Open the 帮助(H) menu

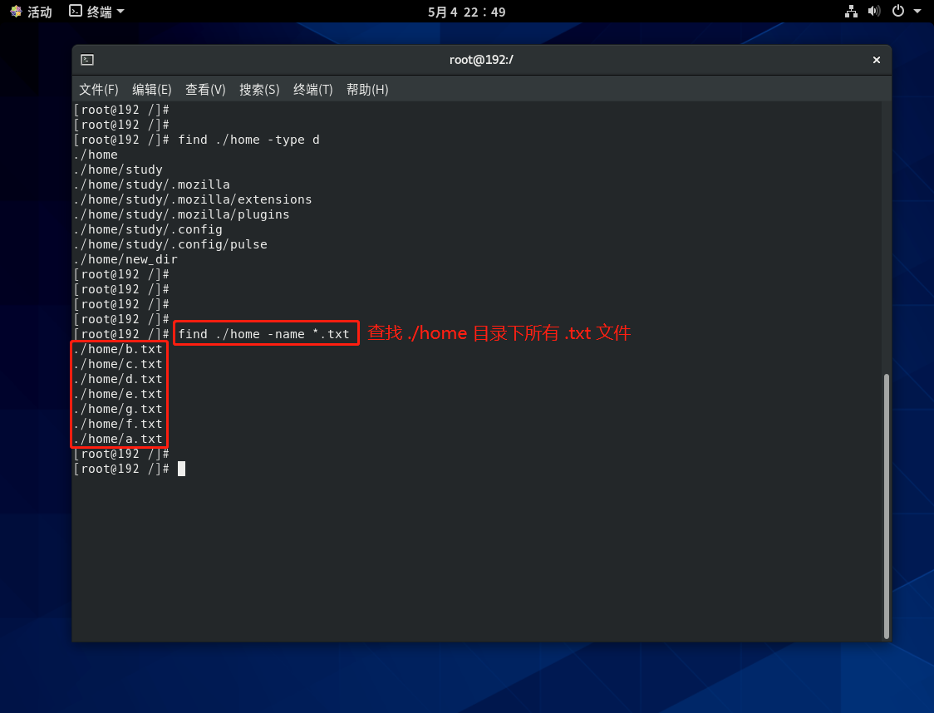[367, 90]
